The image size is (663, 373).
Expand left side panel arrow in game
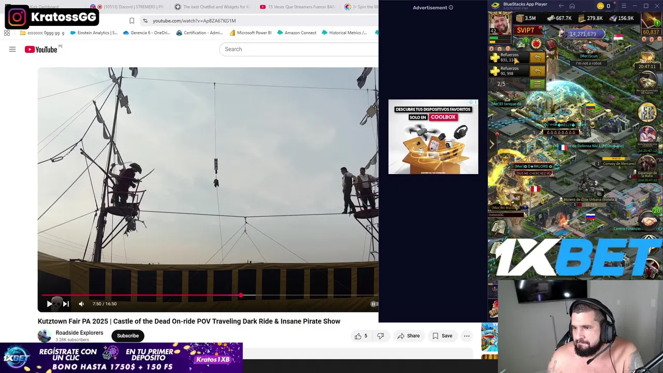[492, 145]
